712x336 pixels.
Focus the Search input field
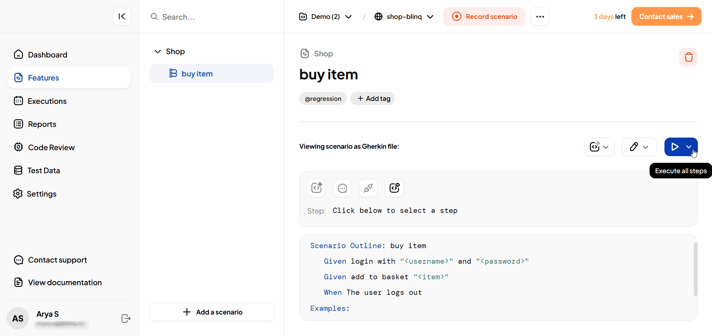click(x=216, y=17)
